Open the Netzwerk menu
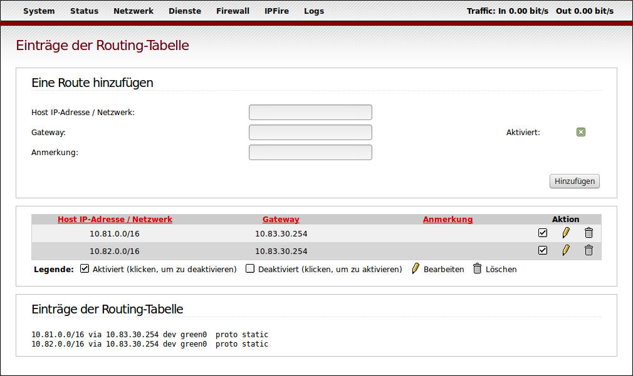633x376 pixels. point(133,11)
